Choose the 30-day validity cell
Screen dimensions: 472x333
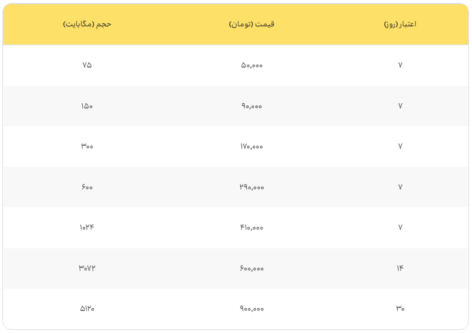400,308
